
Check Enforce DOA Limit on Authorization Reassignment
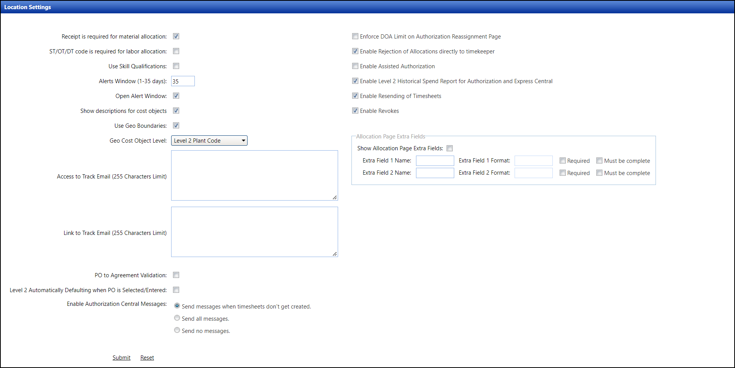point(355,36)
